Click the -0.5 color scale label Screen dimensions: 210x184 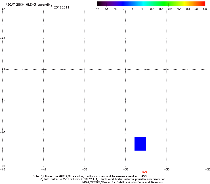(x=169, y=9)
